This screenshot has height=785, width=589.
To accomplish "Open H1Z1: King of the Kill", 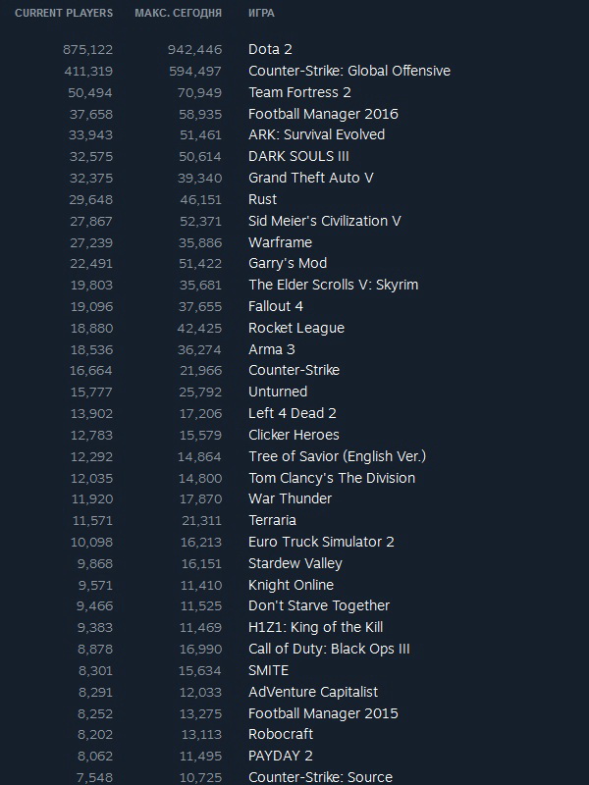I will click(315, 627).
